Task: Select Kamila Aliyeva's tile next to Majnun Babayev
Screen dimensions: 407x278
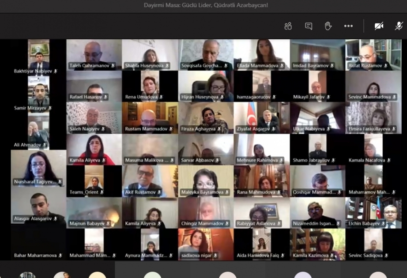Action: coord(150,213)
